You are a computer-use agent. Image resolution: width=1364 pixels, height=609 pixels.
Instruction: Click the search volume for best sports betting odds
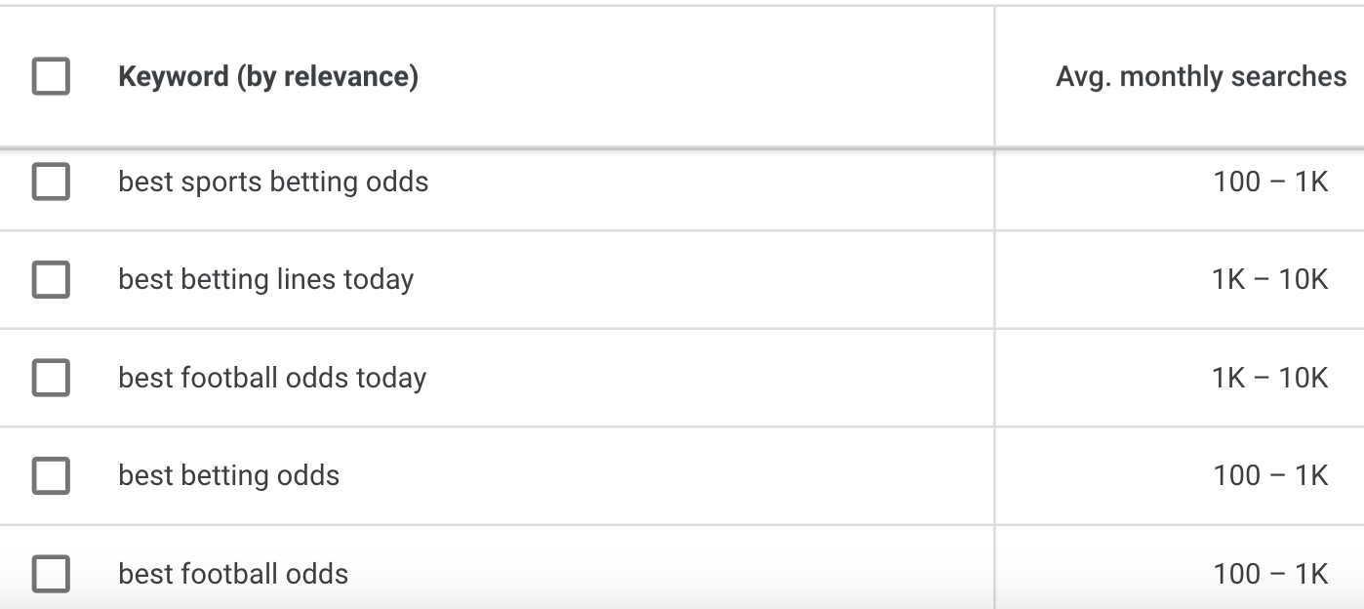pos(1269,182)
